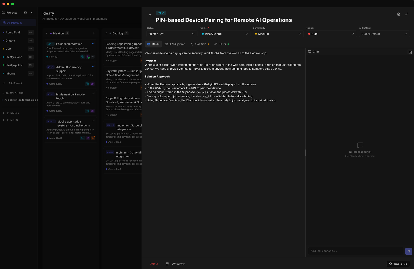
Task: Click the export file icon in panel header
Action: 398,14
